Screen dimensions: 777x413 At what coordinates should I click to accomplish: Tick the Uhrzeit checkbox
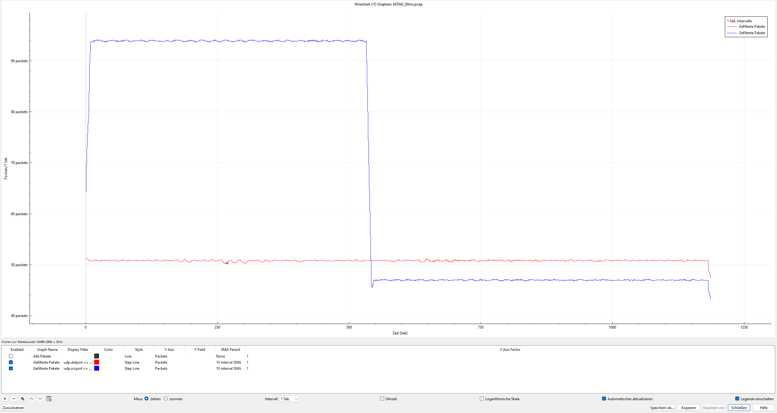click(382, 399)
